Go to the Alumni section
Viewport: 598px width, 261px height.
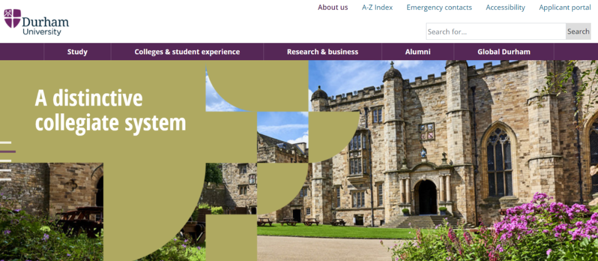click(x=418, y=52)
